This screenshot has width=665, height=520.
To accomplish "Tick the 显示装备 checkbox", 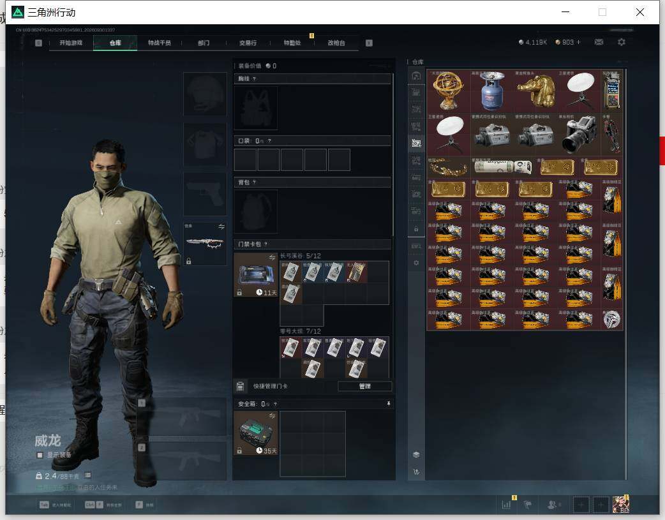I will coord(40,455).
